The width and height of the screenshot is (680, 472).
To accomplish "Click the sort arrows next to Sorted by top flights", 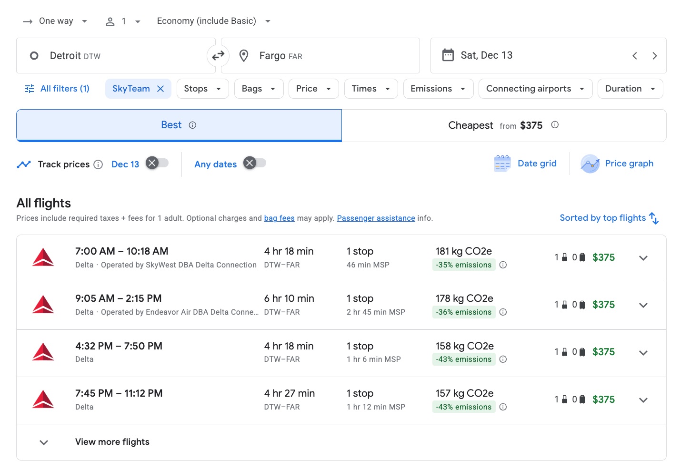I will coord(654,218).
